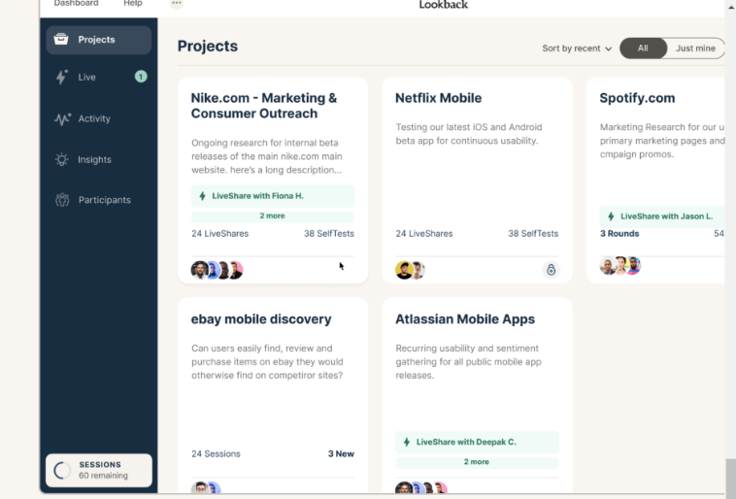Image resolution: width=736 pixels, height=499 pixels.
Task: Click 24 Sessions in ebay card
Action: pos(216,454)
